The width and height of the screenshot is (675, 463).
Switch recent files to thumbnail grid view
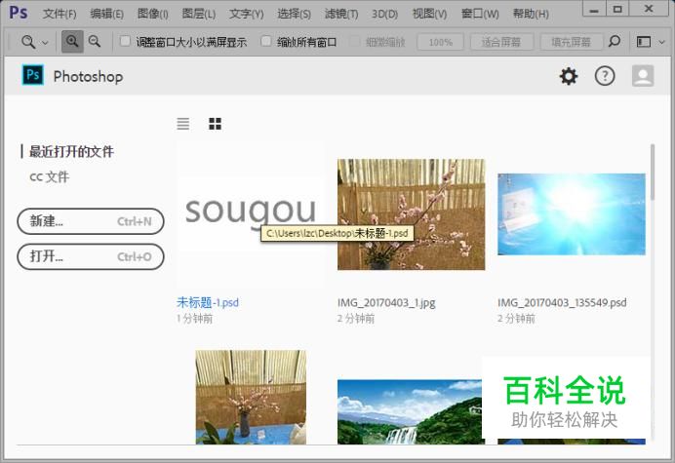point(215,124)
